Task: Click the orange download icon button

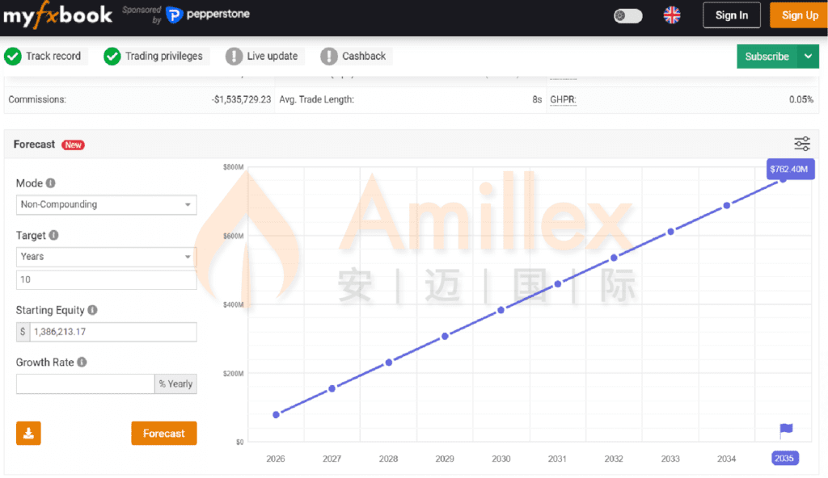Action: (x=28, y=434)
